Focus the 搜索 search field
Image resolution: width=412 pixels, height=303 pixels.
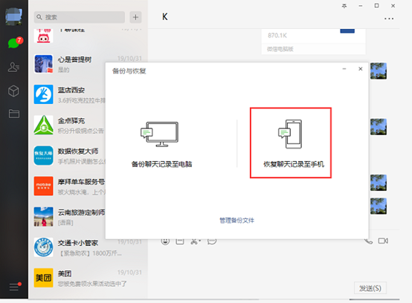[80, 17]
